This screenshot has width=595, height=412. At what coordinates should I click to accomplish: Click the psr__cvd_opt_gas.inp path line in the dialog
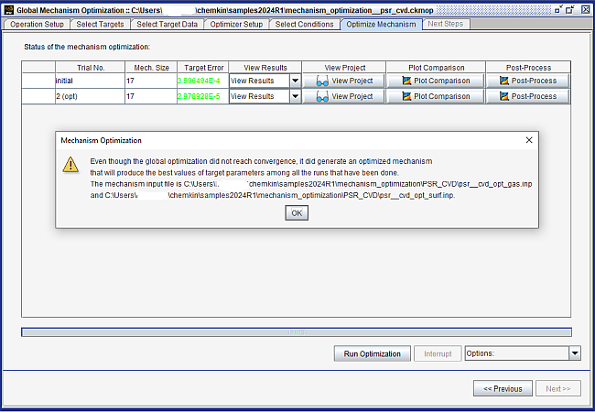click(x=311, y=184)
